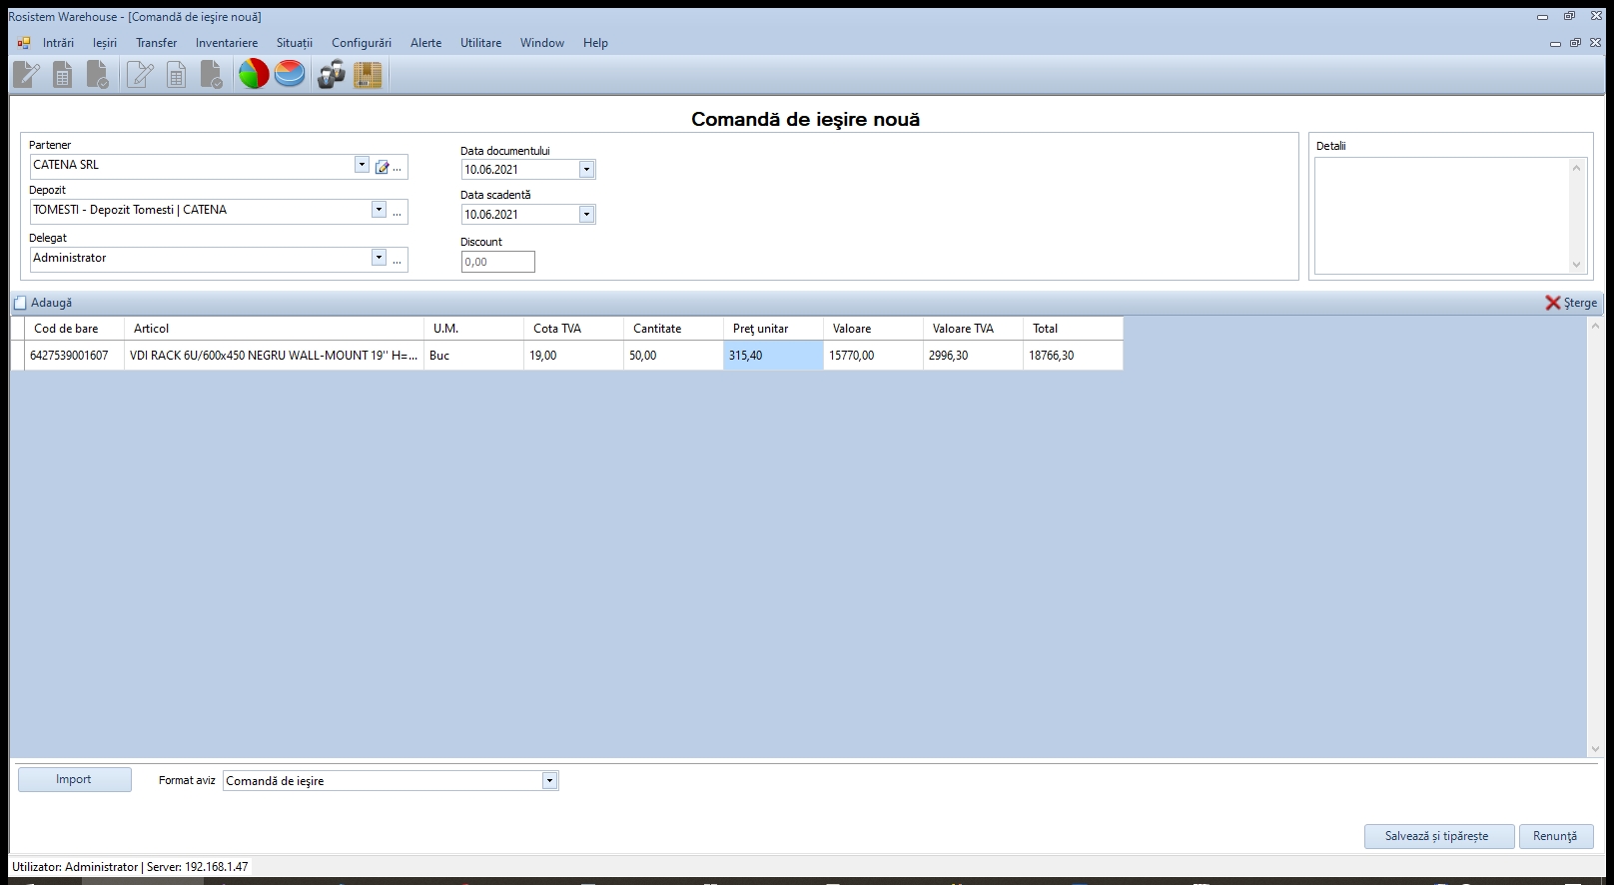
Task: Click the two businessmen partners toolbar icon
Action: click(331, 74)
